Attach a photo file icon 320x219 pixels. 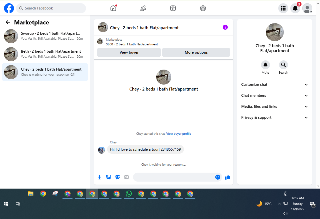108,177
